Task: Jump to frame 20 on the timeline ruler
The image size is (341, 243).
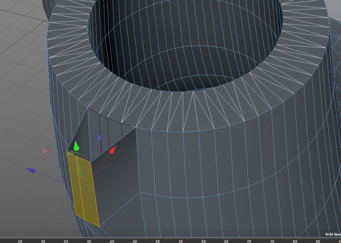Action: pos(20,241)
